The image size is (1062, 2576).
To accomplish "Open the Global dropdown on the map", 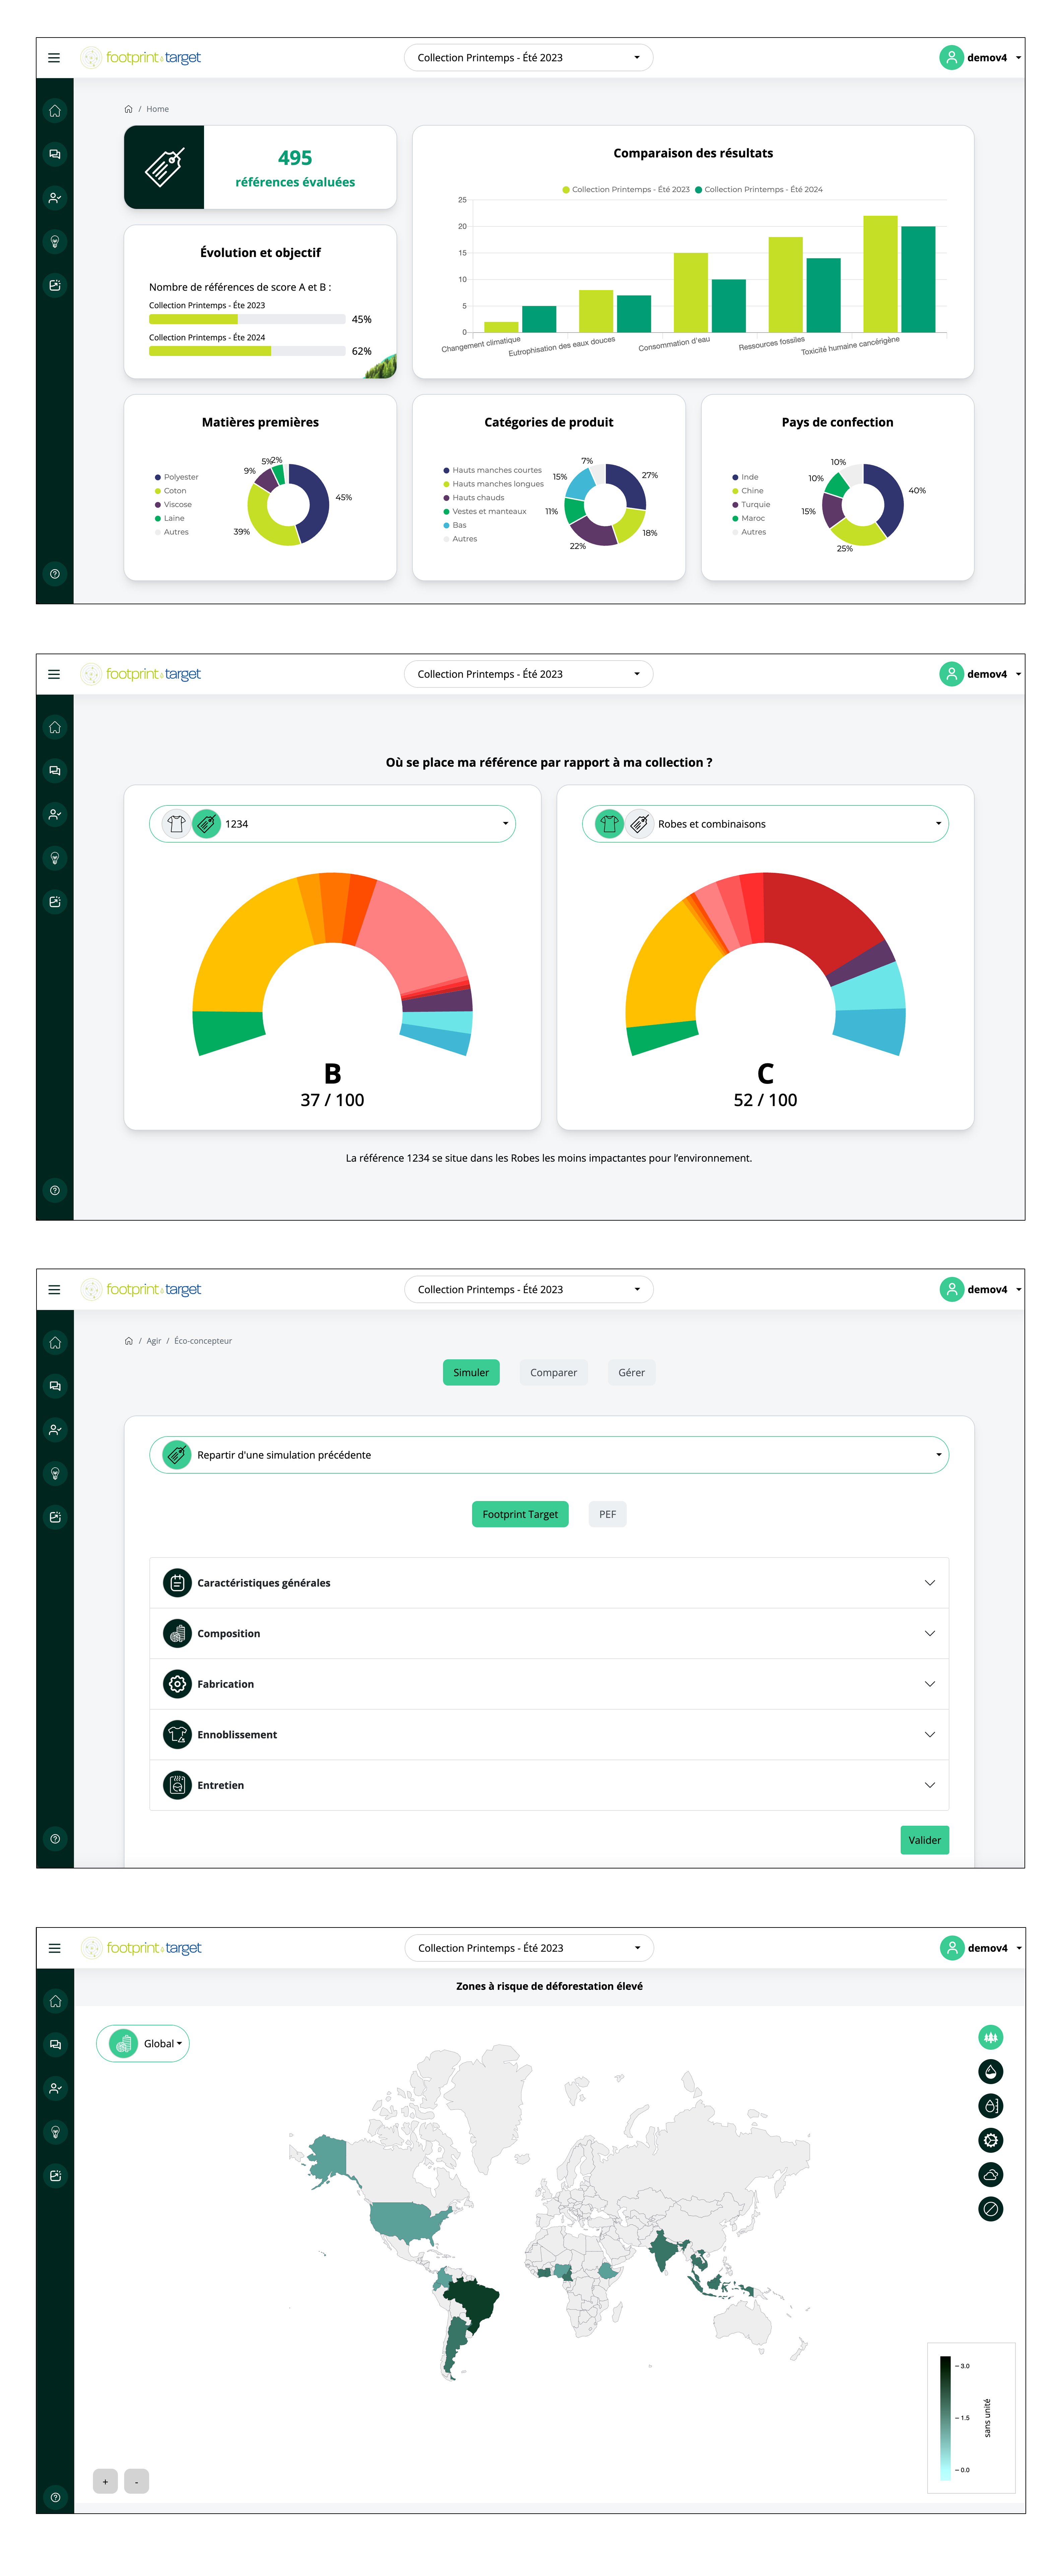I will pyautogui.click(x=143, y=2044).
